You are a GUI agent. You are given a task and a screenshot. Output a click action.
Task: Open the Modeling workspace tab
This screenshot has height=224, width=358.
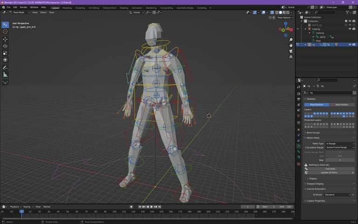click(x=67, y=8)
